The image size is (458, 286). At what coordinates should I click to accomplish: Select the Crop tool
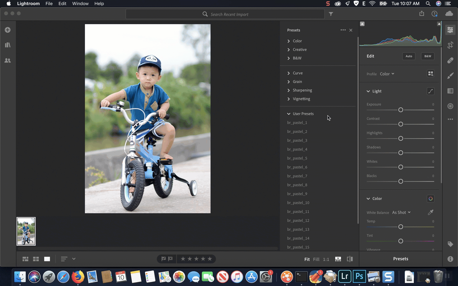[x=450, y=45]
